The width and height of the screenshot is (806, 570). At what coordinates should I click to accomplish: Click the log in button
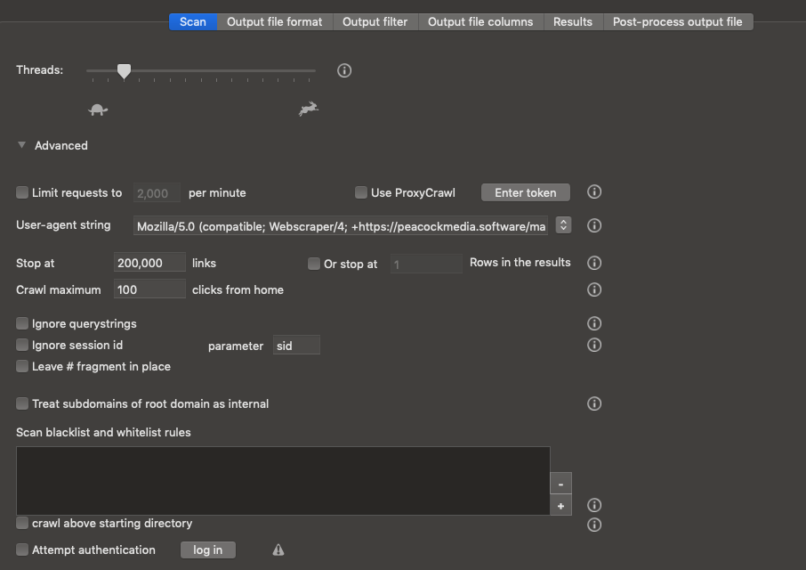[208, 550]
